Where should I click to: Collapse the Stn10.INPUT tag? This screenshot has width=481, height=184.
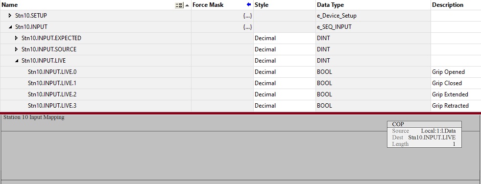[10, 27]
